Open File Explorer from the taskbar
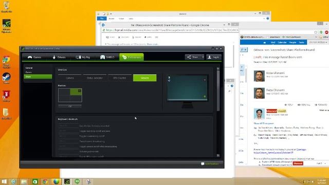329x185 pixels. coord(24,181)
